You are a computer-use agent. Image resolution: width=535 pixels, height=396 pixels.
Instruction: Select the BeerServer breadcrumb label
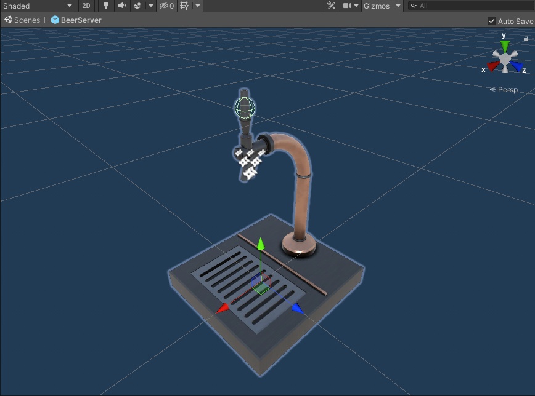click(81, 20)
